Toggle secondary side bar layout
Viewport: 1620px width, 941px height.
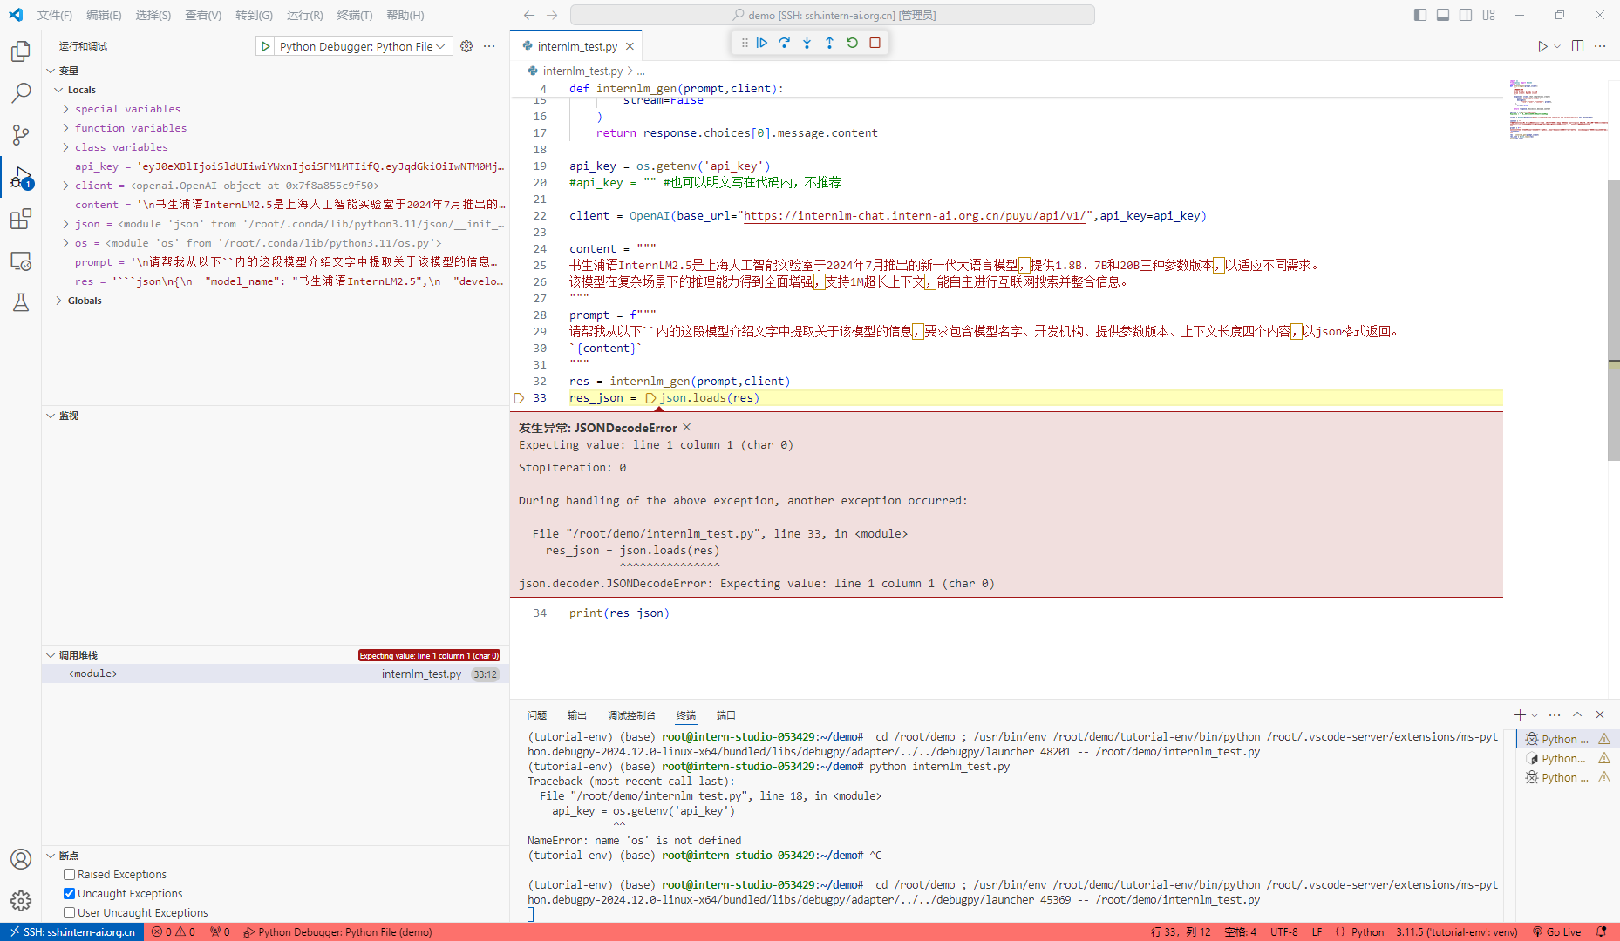tap(1466, 15)
